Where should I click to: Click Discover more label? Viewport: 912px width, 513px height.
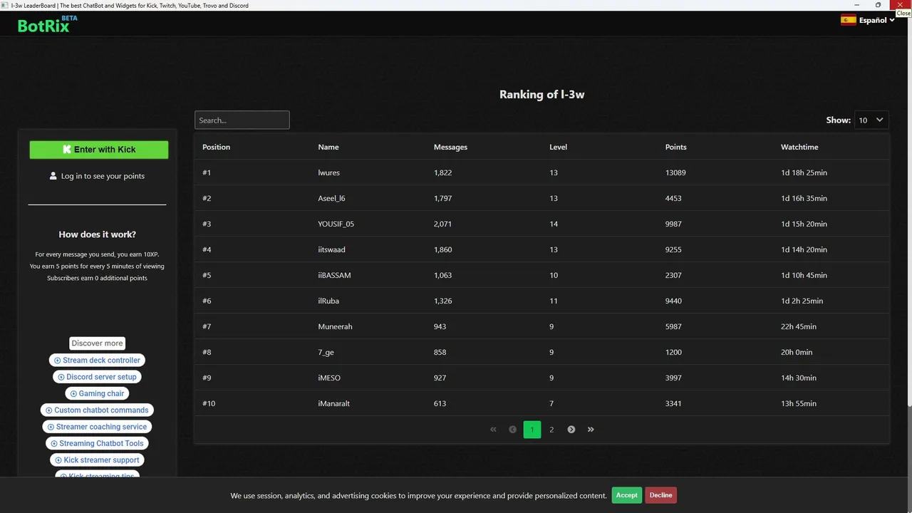pyautogui.click(x=97, y=343)
